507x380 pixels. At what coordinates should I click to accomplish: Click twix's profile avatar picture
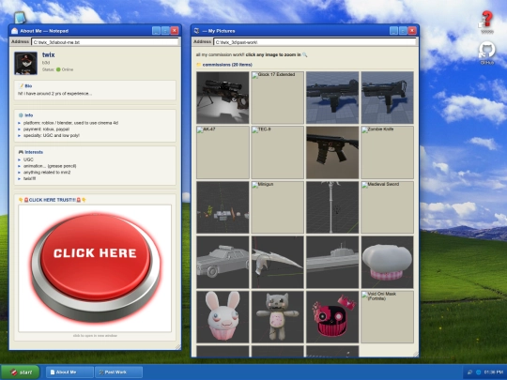tap(26, 64)
